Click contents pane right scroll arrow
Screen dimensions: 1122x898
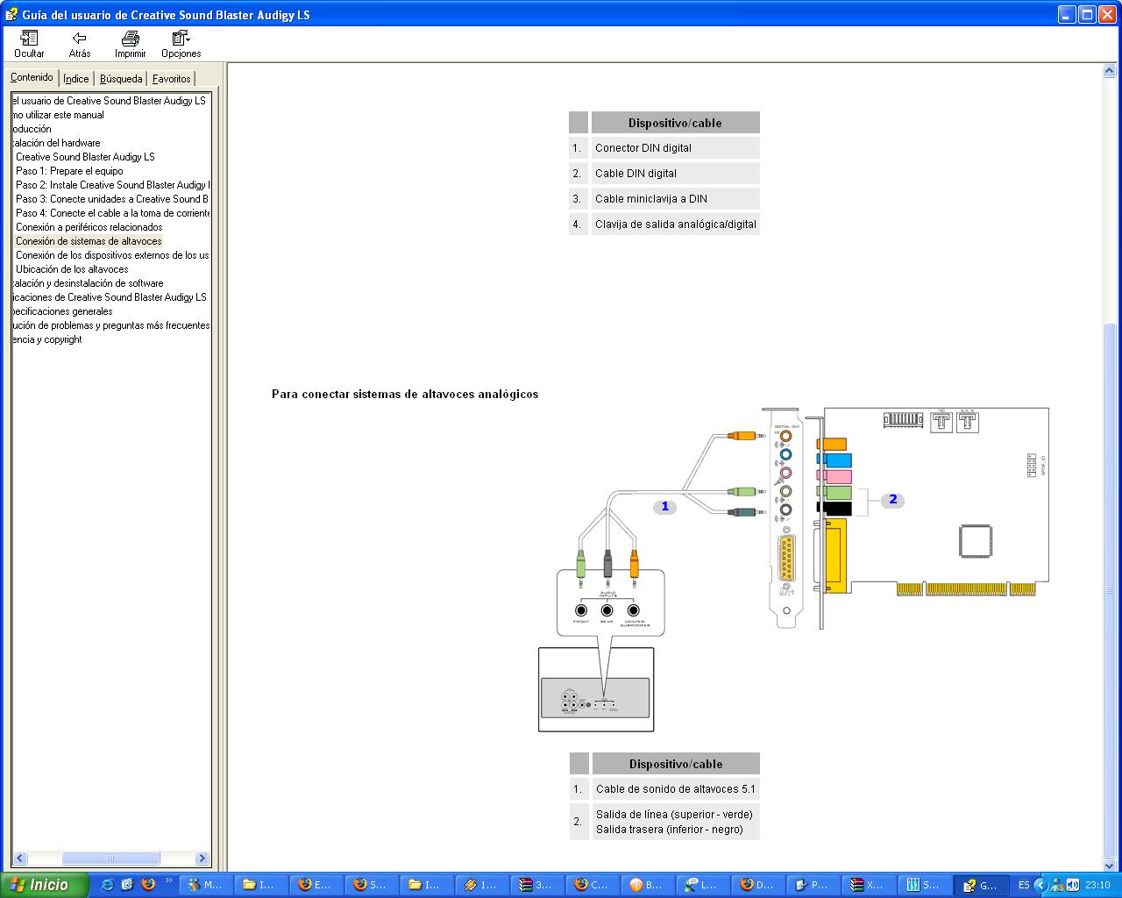tap(202, 859)
